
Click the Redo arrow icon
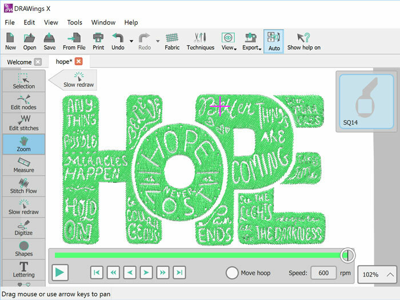145,41
